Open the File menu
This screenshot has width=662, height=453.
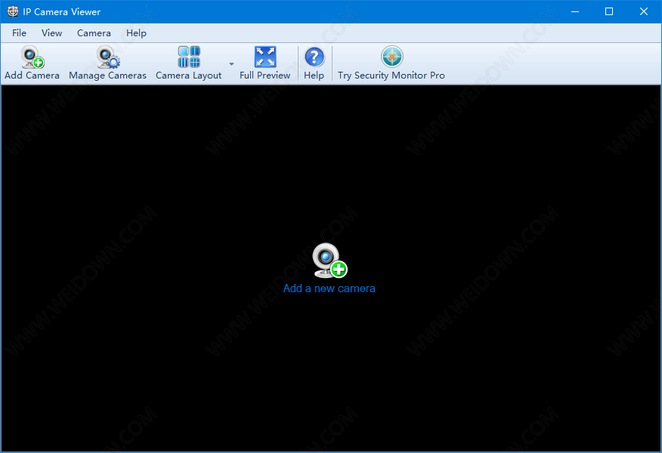(x=19, y=33)
